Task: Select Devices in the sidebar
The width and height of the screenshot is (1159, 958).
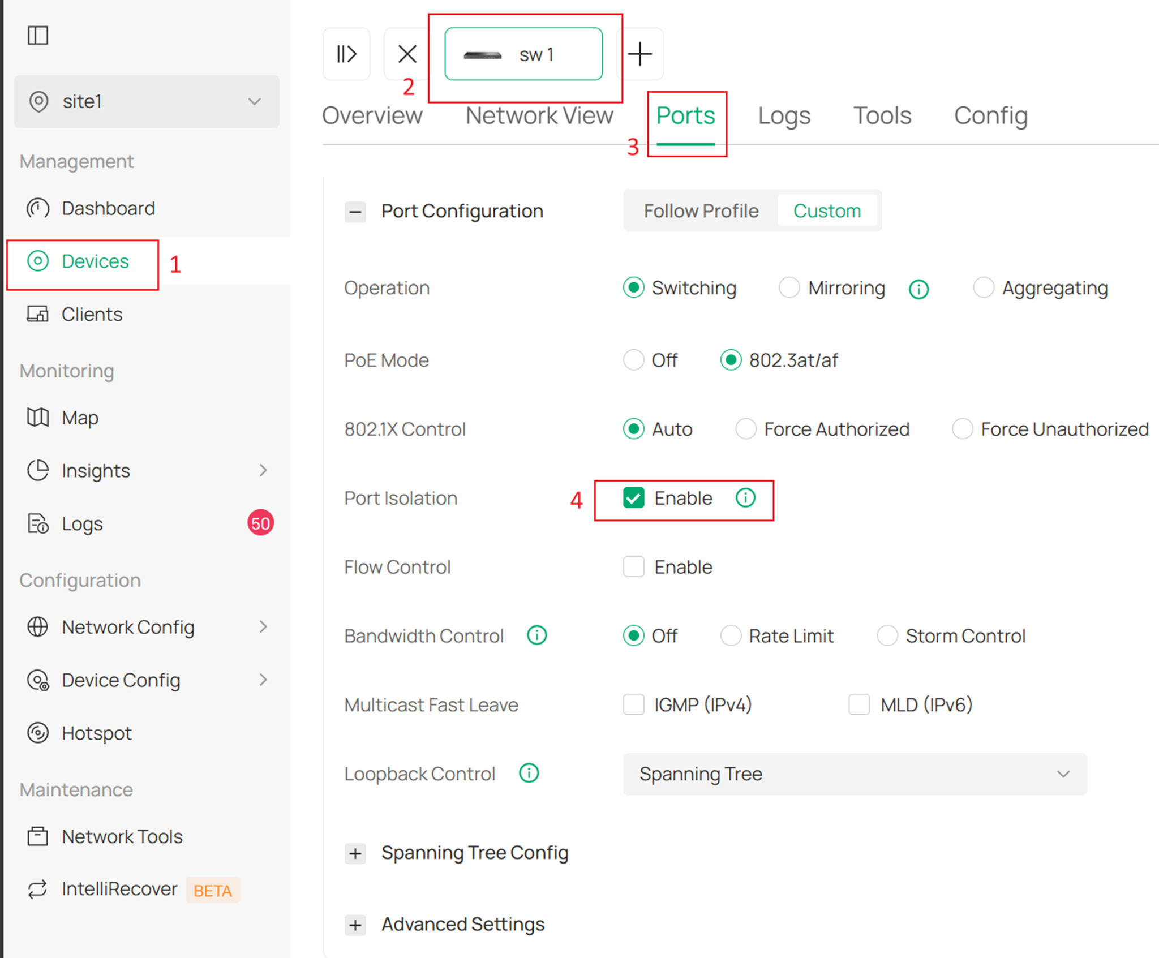Action: pos(94,261)
